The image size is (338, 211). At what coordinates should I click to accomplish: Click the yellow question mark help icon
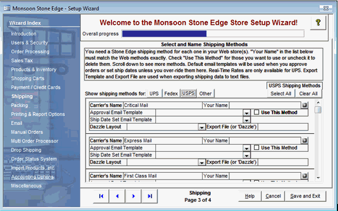318,22
